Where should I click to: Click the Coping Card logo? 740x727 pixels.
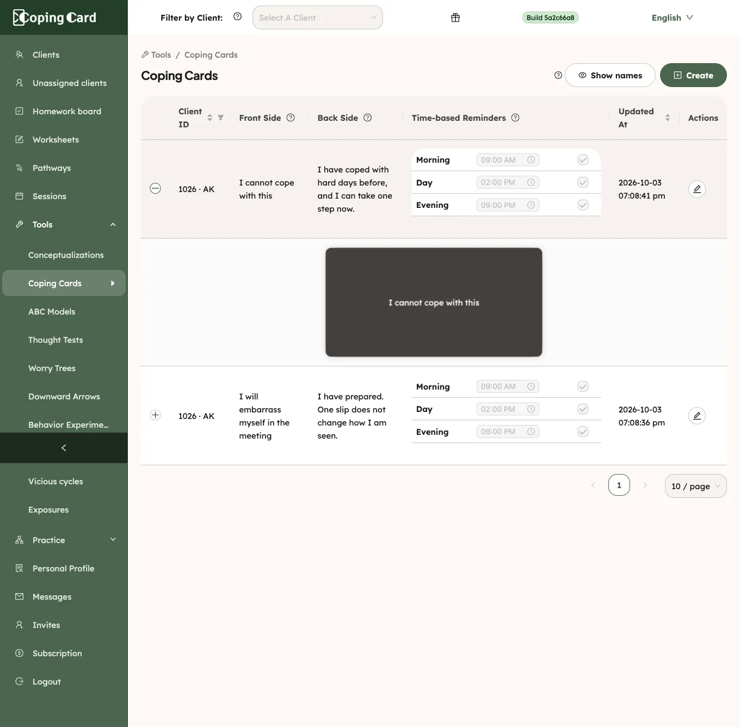pos(54,17)
